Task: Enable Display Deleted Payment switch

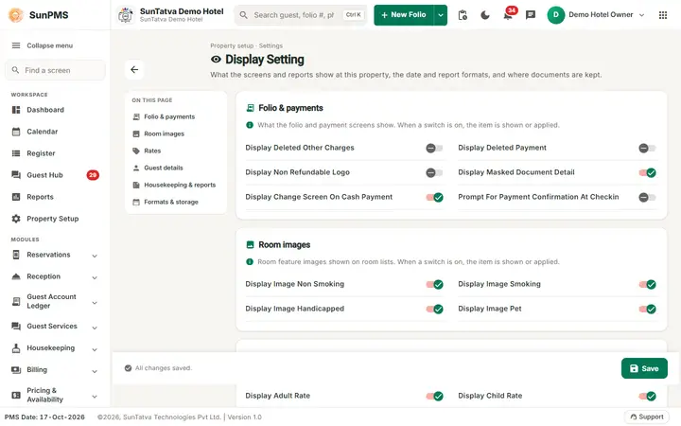Action: pos(647,149)
